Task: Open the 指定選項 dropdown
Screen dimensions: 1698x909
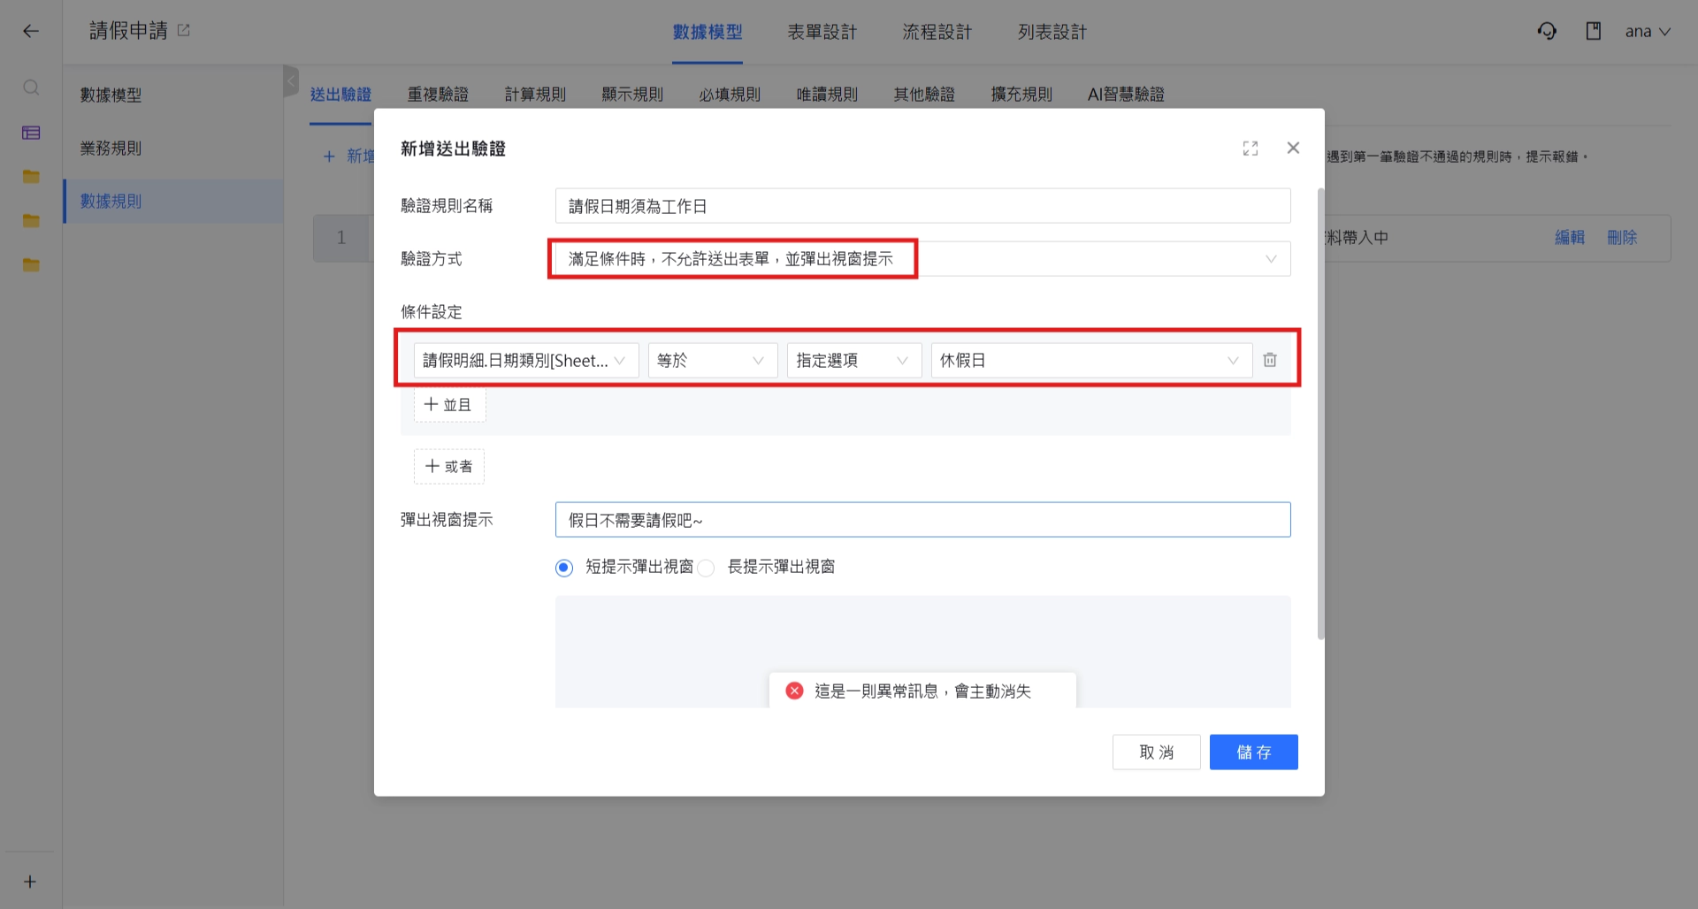Action: point(854,361)
